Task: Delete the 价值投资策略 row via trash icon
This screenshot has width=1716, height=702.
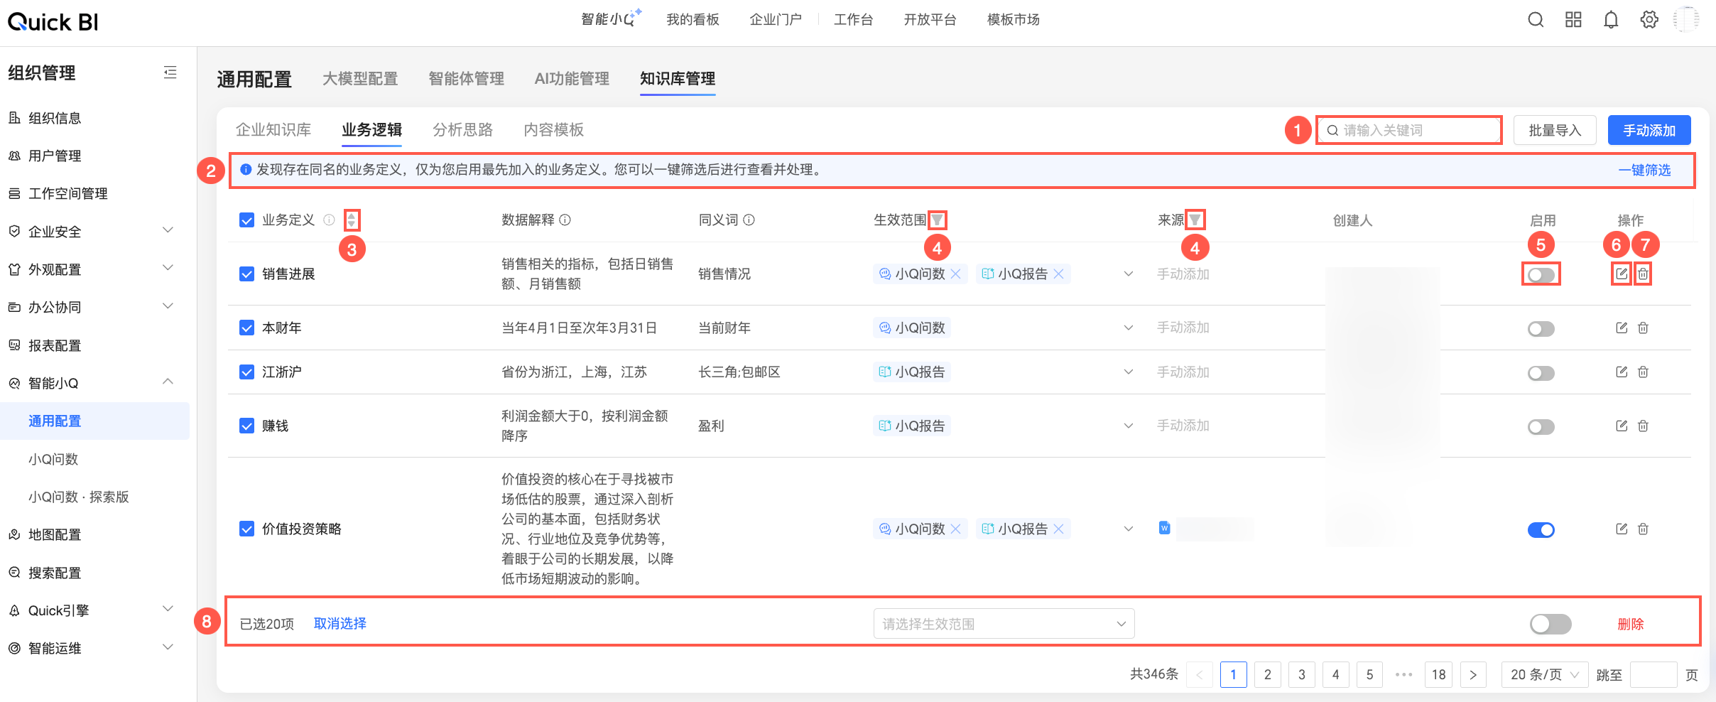Action: point(1643,529)
